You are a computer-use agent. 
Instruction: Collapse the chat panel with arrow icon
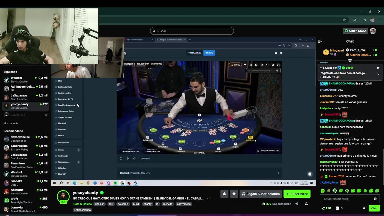[x=320, y=41]
